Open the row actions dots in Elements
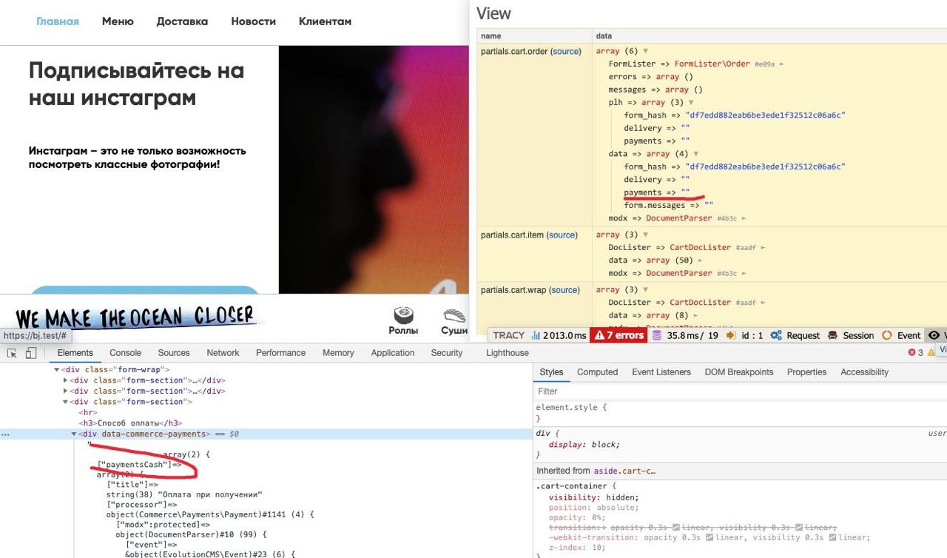This screenshot has height=558, width=947. [x=5, y=434]
